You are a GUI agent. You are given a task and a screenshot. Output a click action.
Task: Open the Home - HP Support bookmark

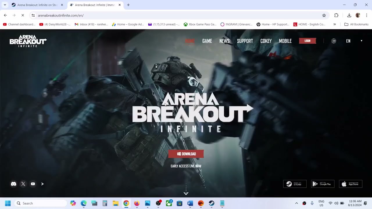[x=273, y=24]
